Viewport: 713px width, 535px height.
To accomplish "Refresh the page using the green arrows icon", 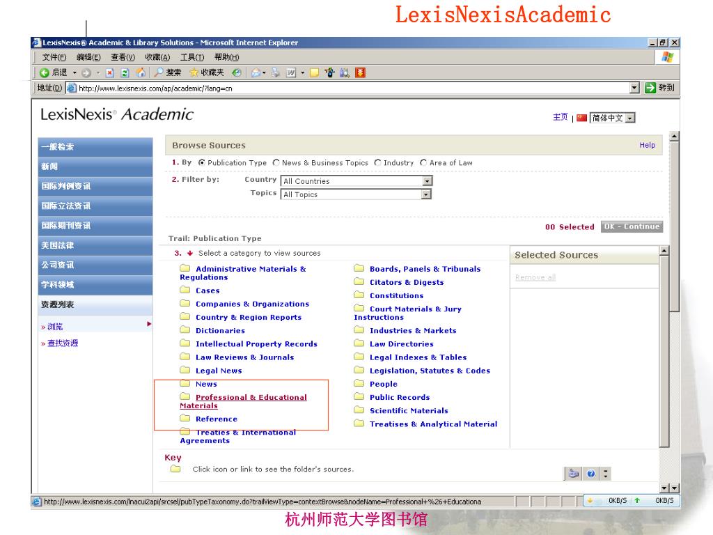I will tap(125, 72).
